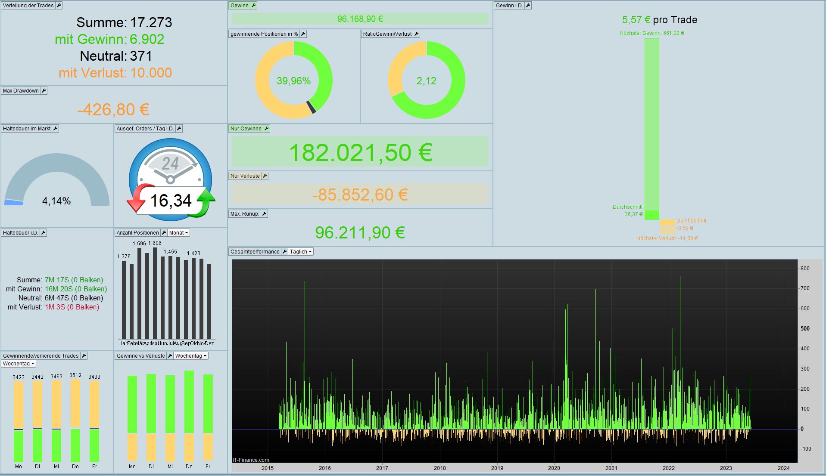The width and height of the screenshot is (826, 476).
Task: Click the total profit value 96.168,90 €
Action: [360, 19]
